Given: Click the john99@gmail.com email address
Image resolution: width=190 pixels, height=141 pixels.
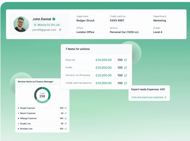Looking at the screenshot, I should pos(44,30).
